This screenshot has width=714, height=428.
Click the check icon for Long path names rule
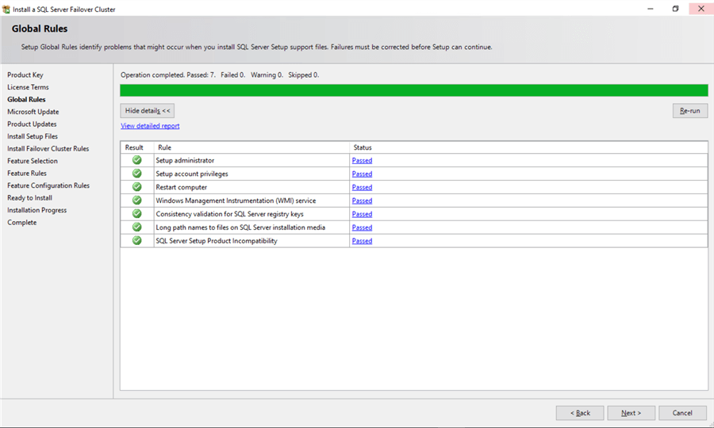[x=136, y=227]
